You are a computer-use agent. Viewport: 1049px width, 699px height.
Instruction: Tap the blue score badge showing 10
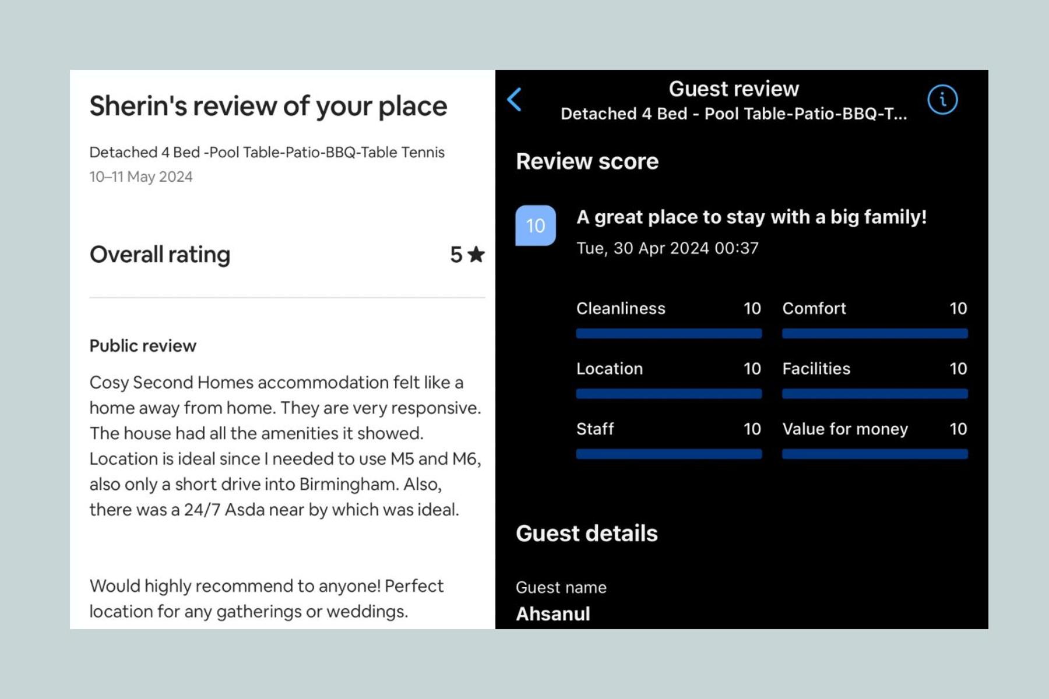[536, 225]
